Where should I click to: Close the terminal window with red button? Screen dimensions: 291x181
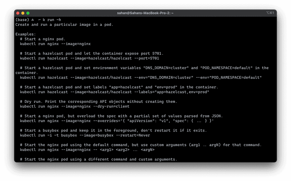click(x=18, y=13)
